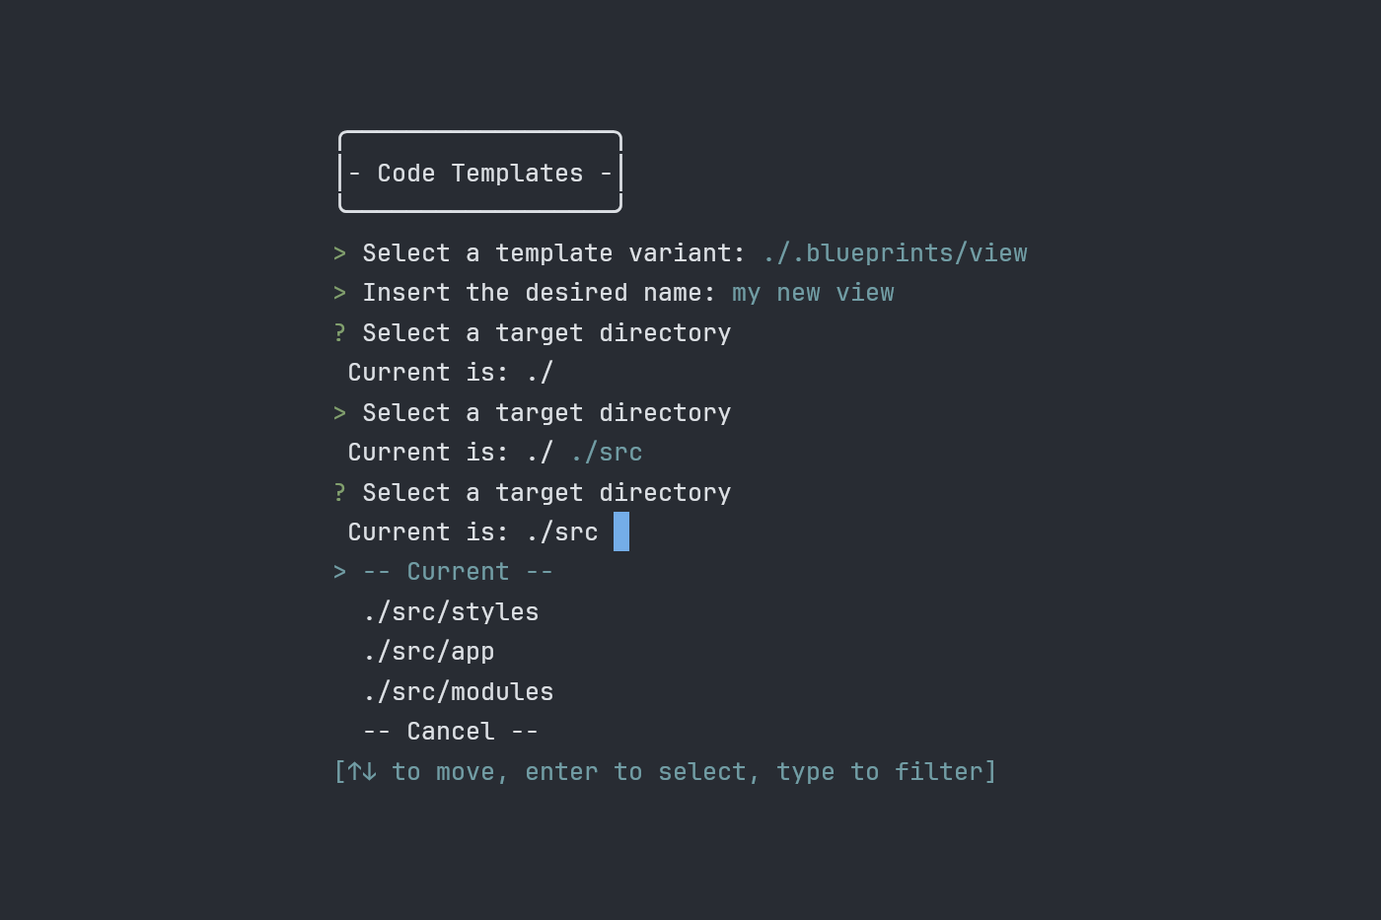The image size is (1381, 920).
Task: Select the "-- Current --" directory option
Action: (x=458, y=572)
